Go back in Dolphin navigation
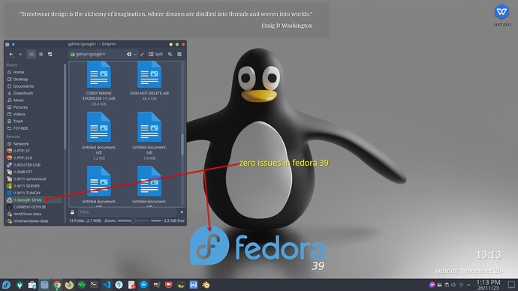 (x=11, y=54)
